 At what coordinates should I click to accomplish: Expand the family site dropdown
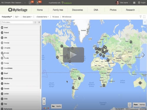click(14, 3)
